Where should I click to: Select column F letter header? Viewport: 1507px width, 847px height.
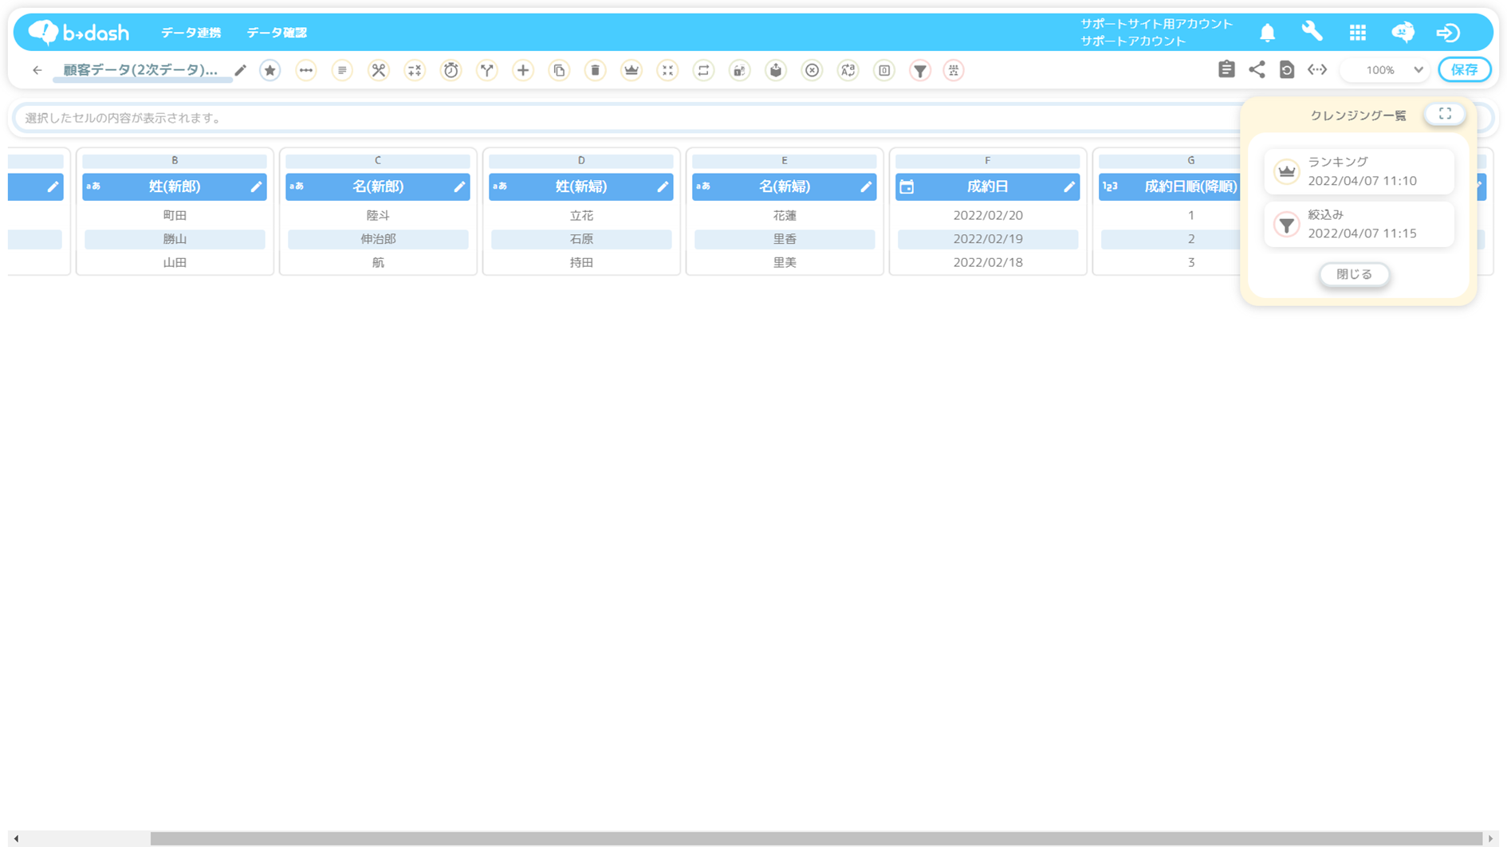pos(987,160)
